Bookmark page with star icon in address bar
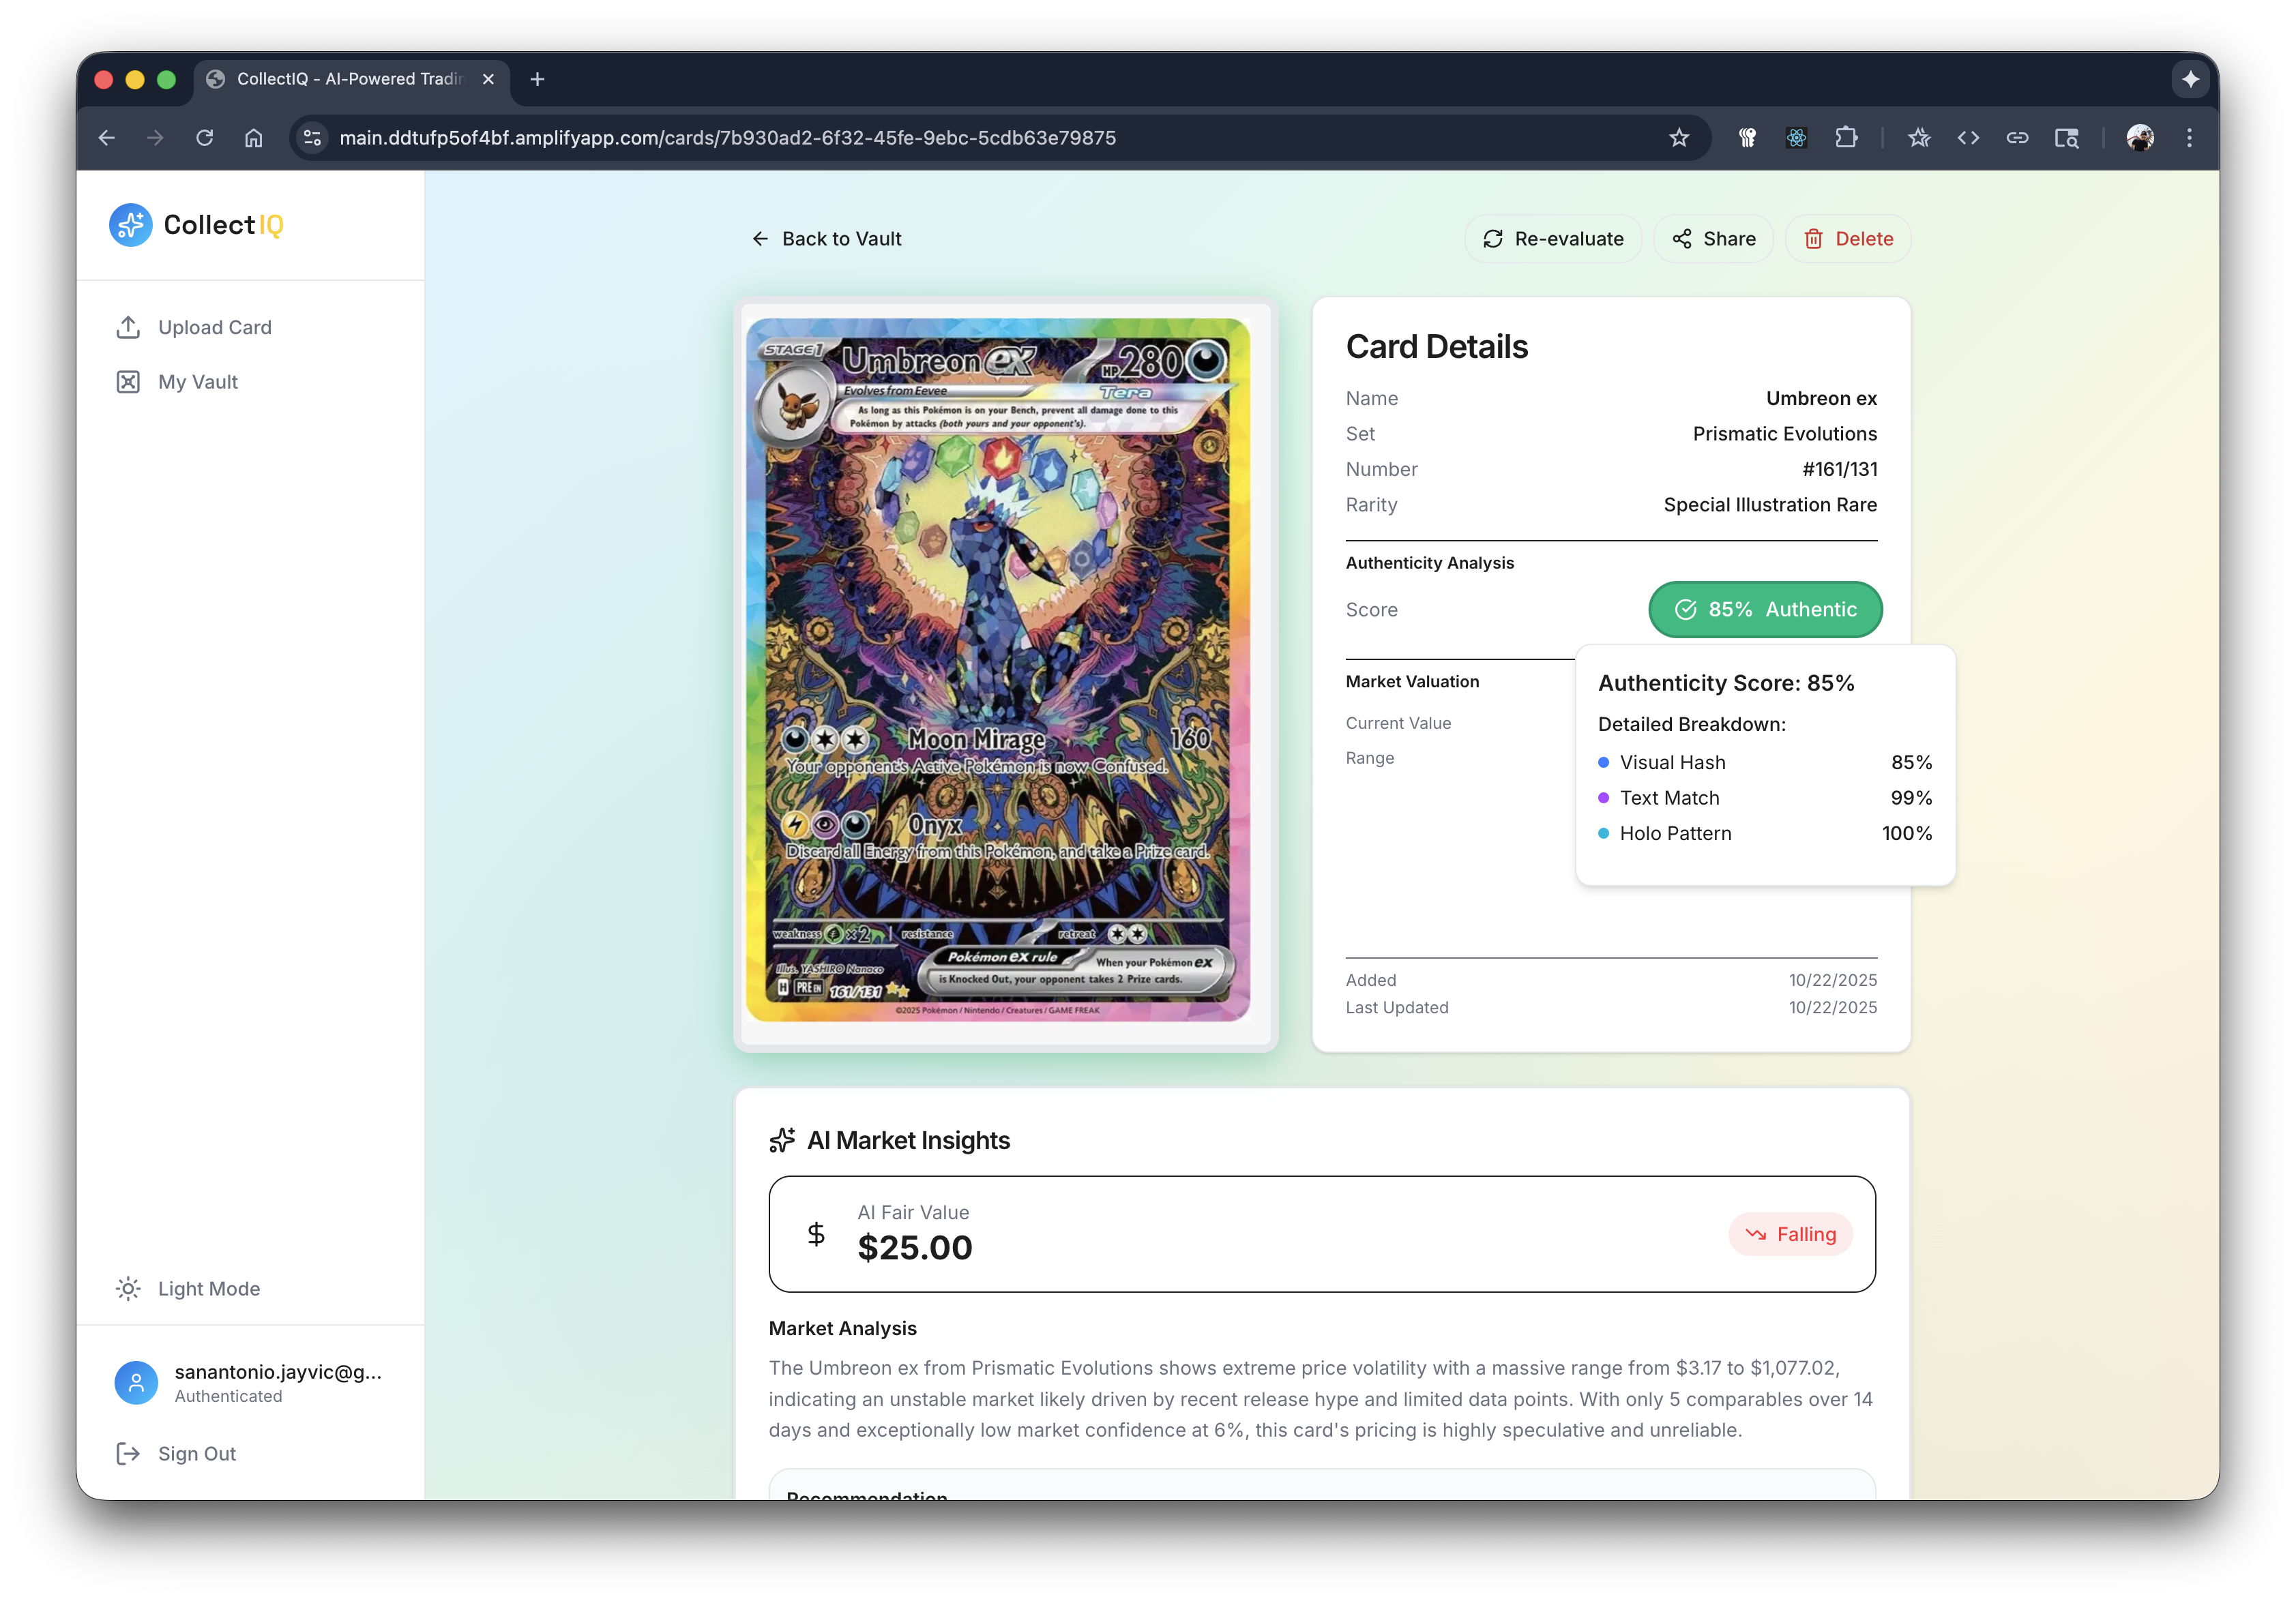The width and height of the screenshot is (2296, 1601). (x=1679, y=138)
